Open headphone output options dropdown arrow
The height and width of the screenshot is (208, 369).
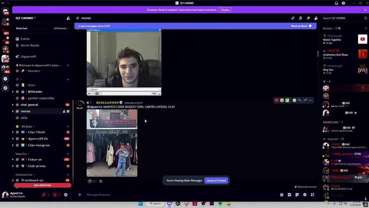59,195
